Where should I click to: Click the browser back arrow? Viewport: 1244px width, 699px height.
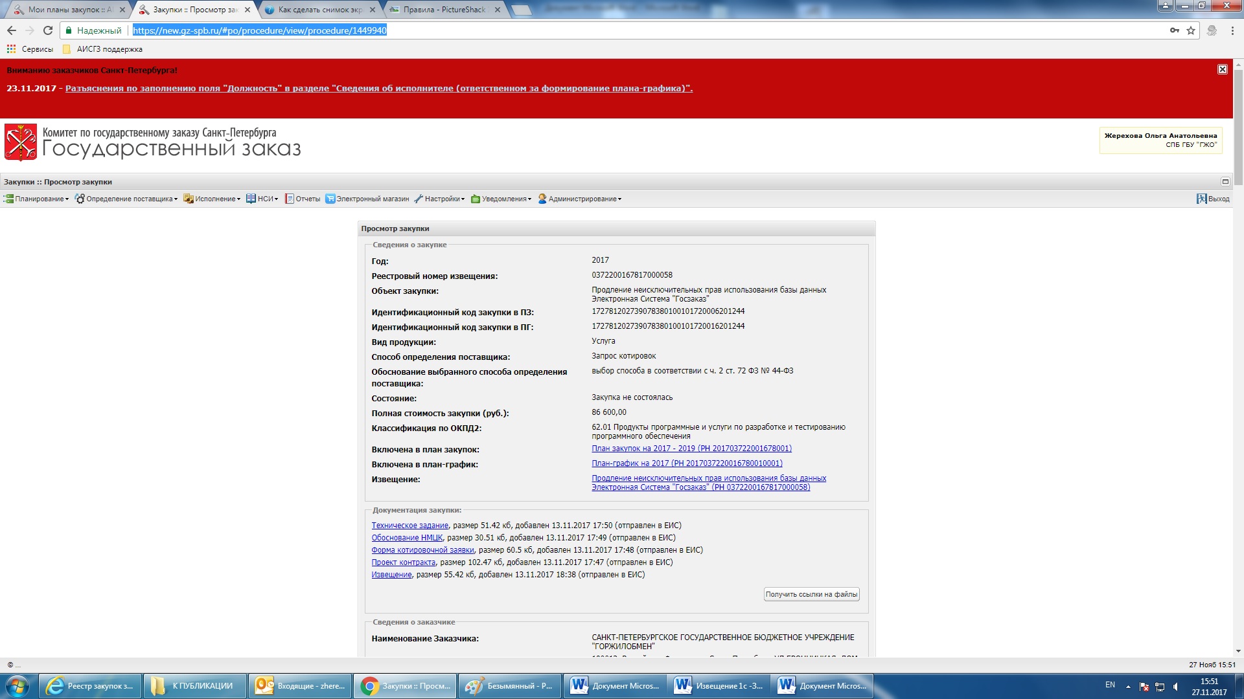coord(12,30)
